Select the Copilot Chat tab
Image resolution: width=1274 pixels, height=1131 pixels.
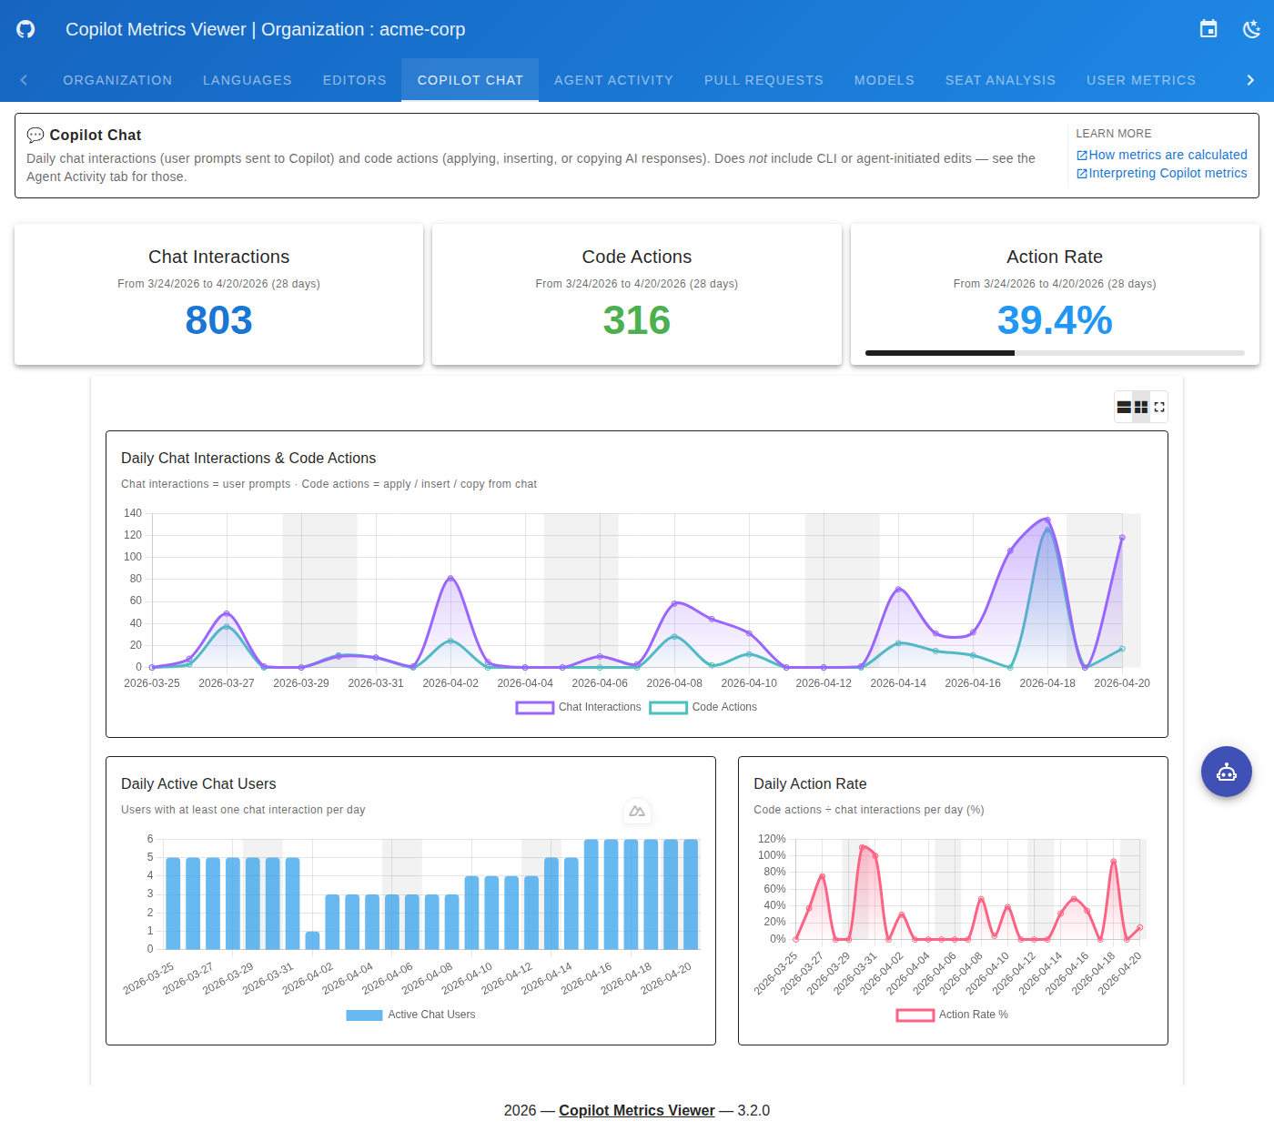470,80
